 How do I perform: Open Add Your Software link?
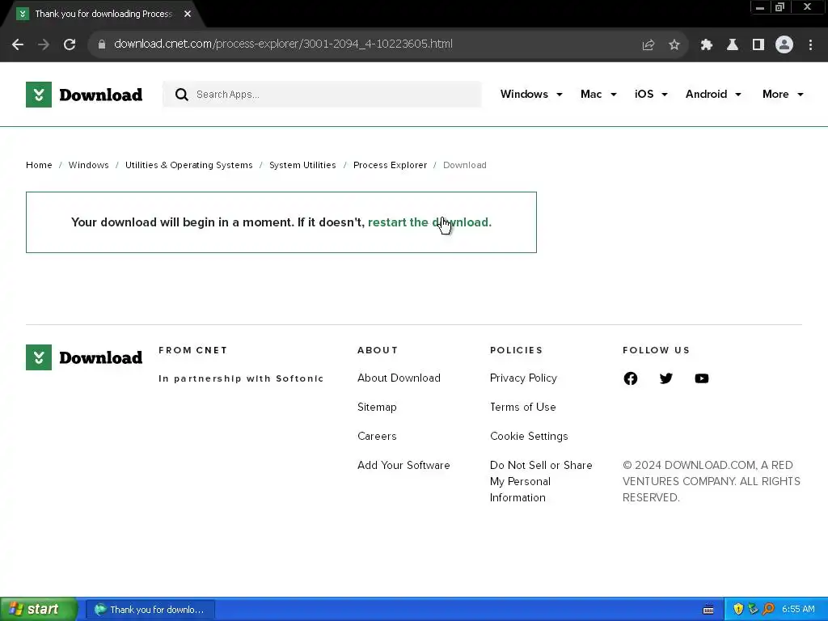tap(403, 465)
